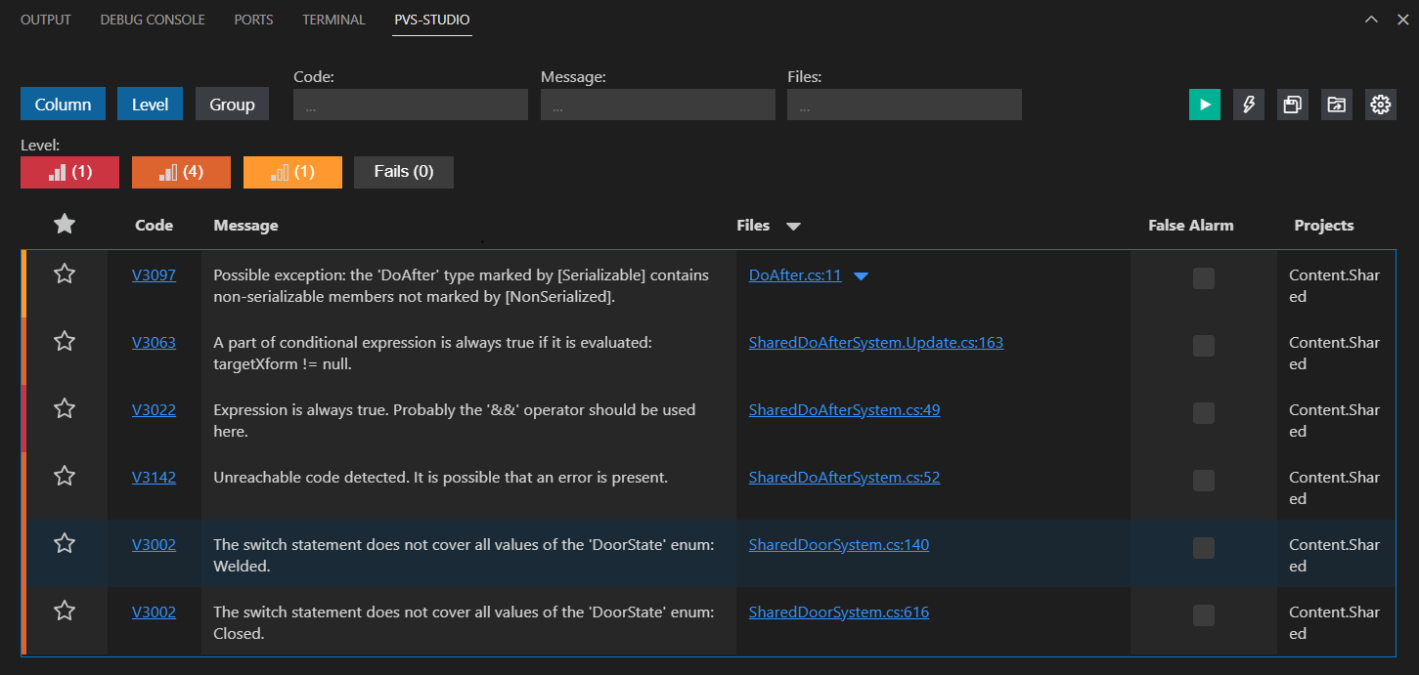
Task: Open PVS-Studio settings via the gear icon
Action: click(x=1380, y=104)
